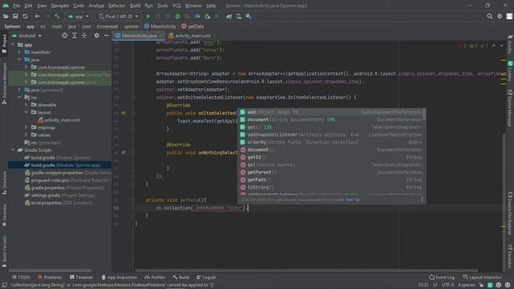The height and width of the screenshot is (289, 514).
Task: Open the AVD Manager device icon
Action: point(239,16)
